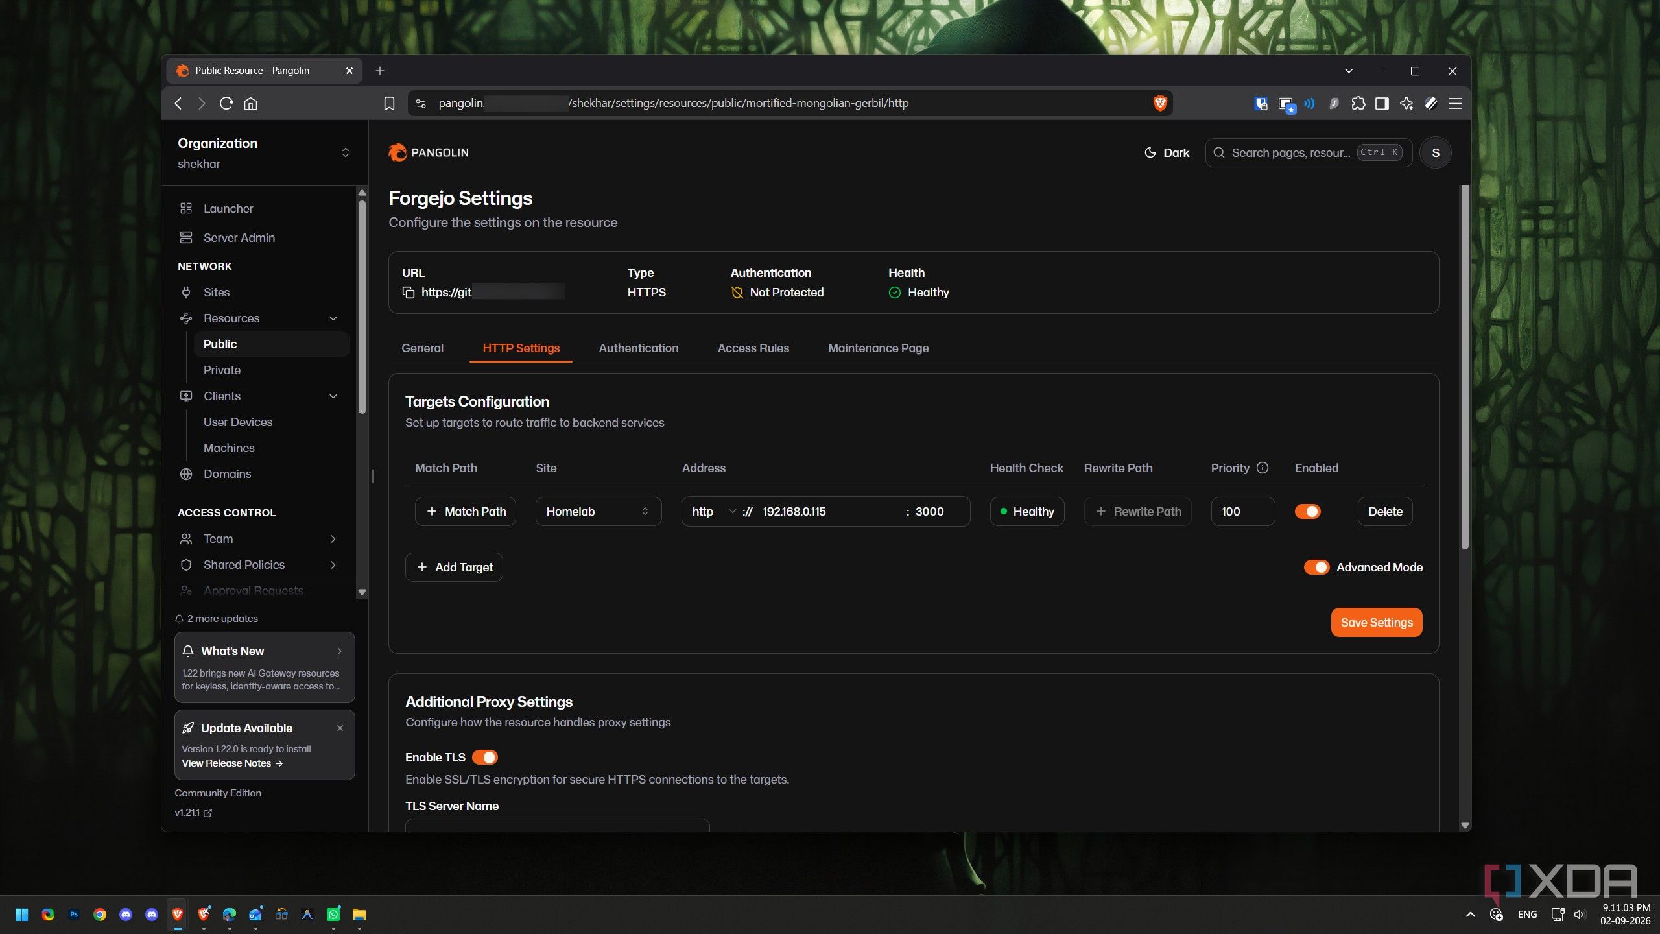This screenshot has height=934, width=1660.
Task: Click the Priority 100 field
Action: (1243, 511)
